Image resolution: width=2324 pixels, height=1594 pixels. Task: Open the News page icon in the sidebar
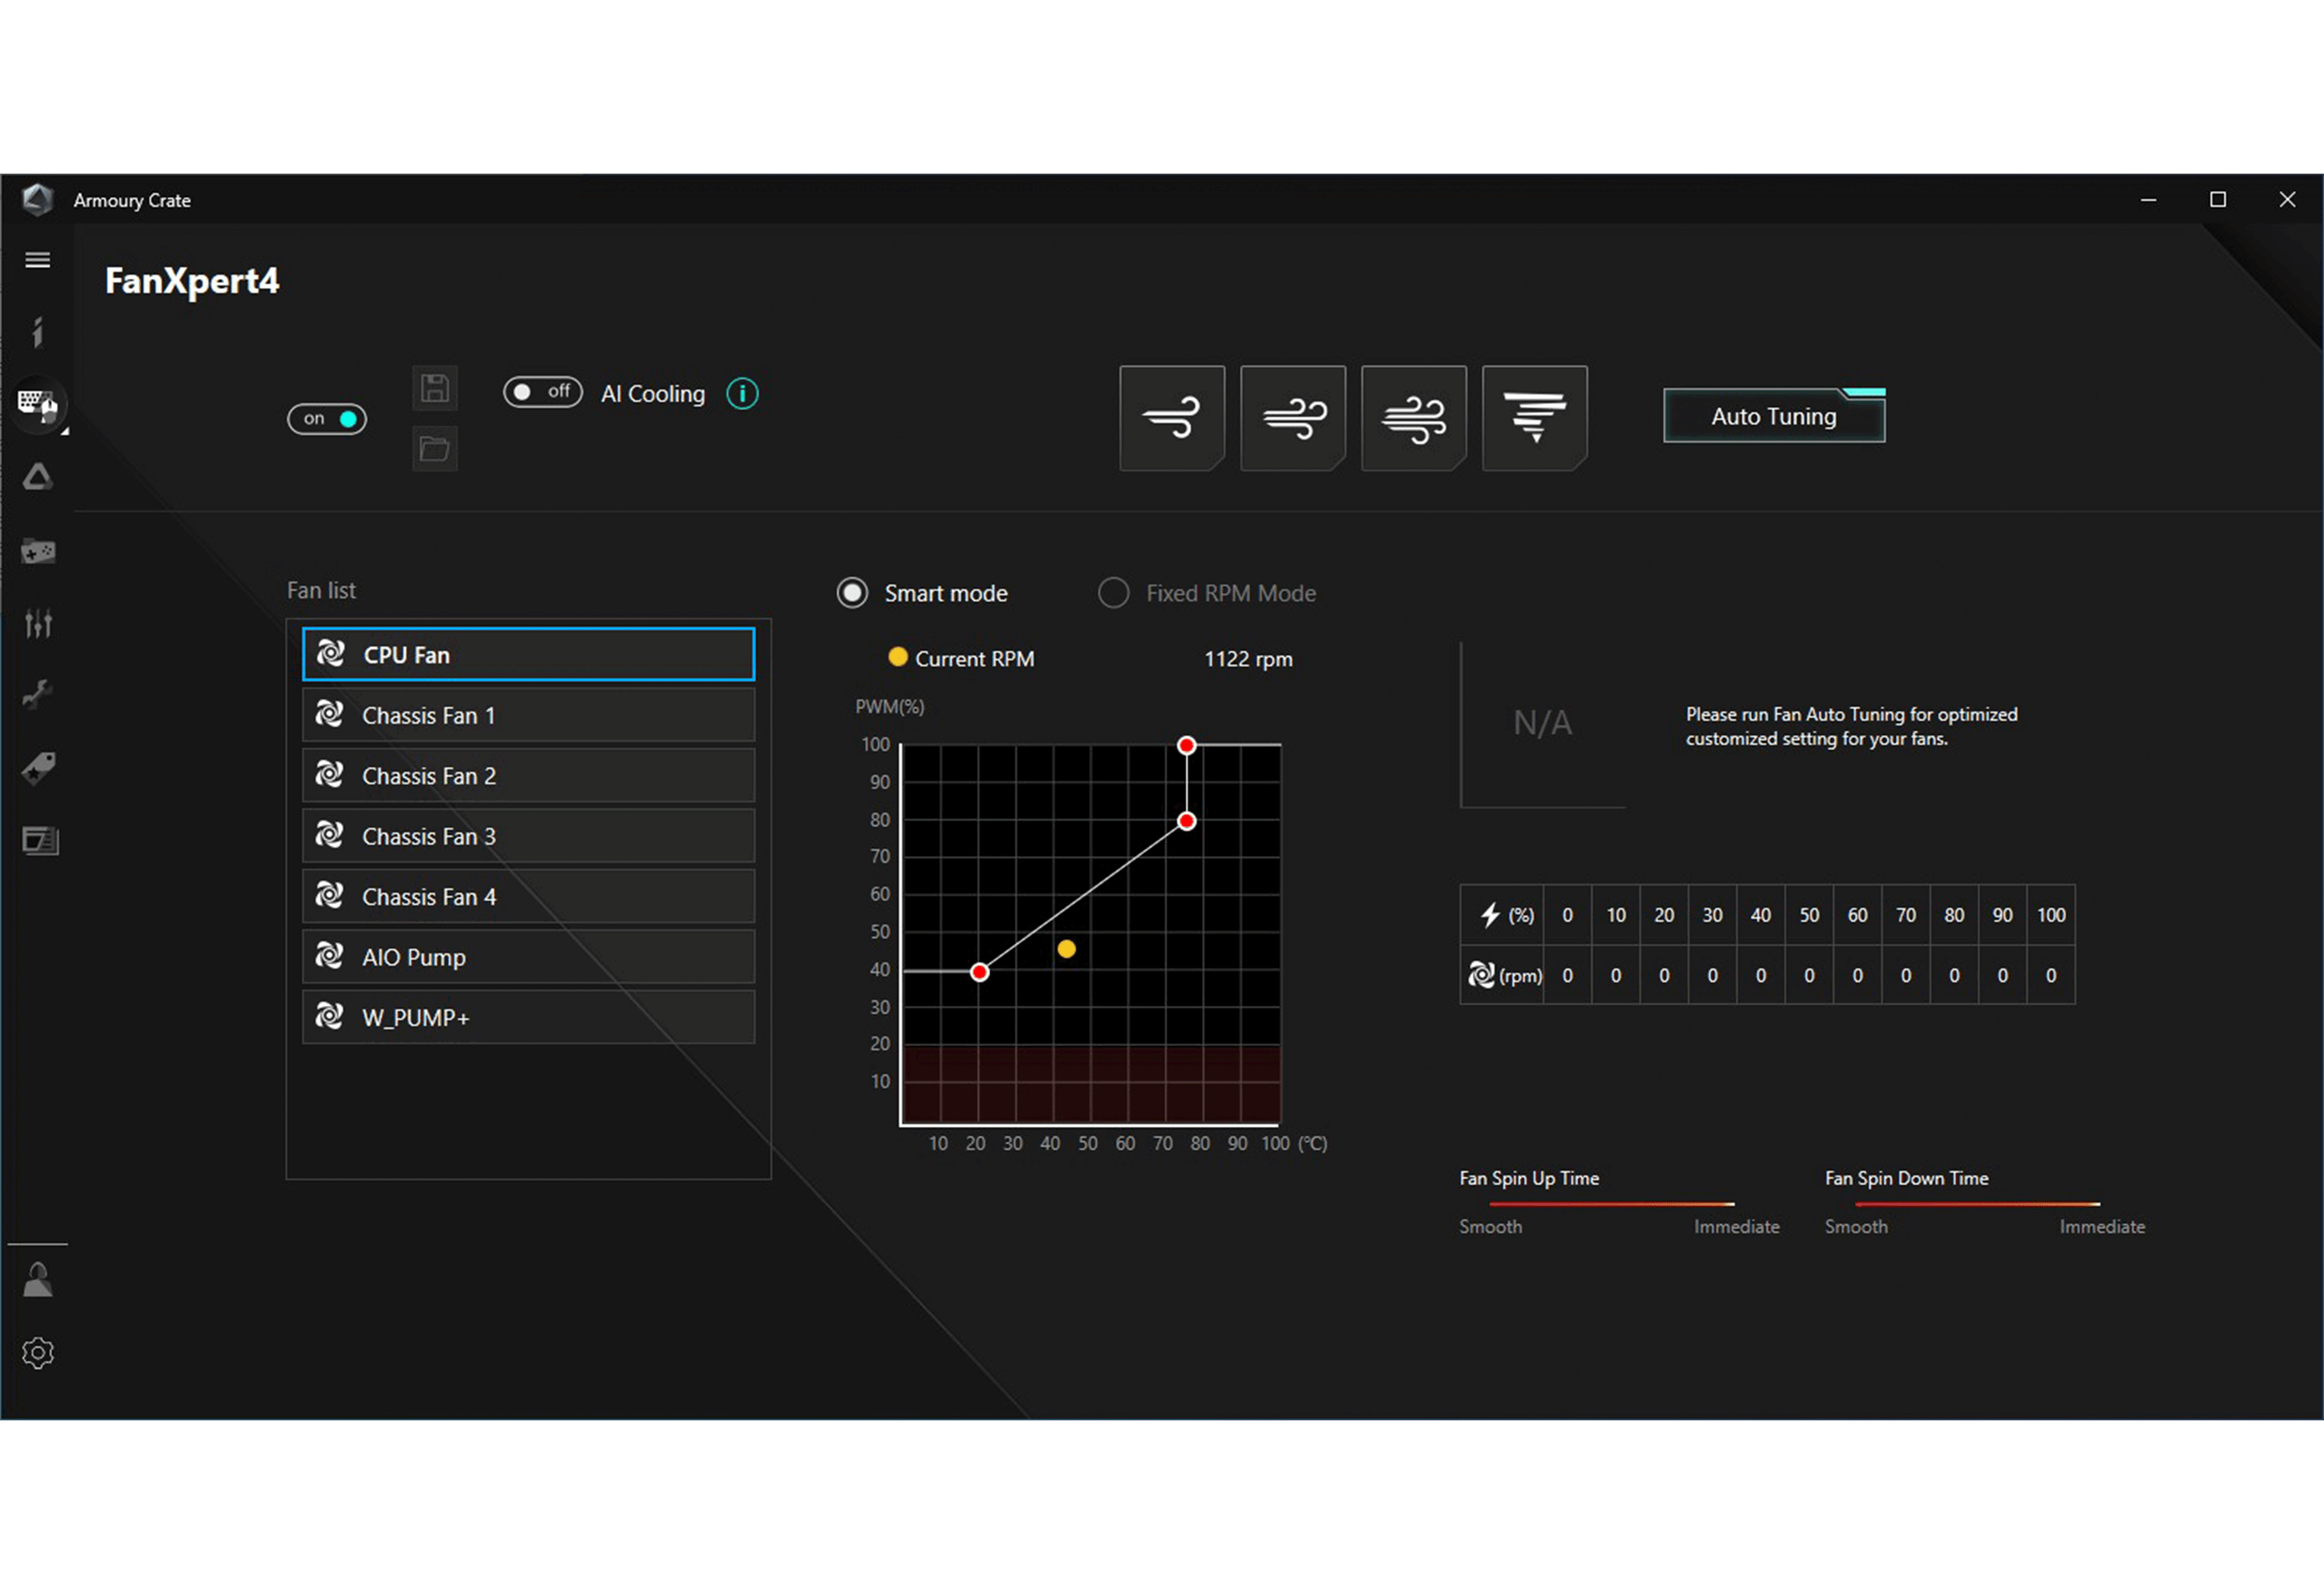coord(40,841)
